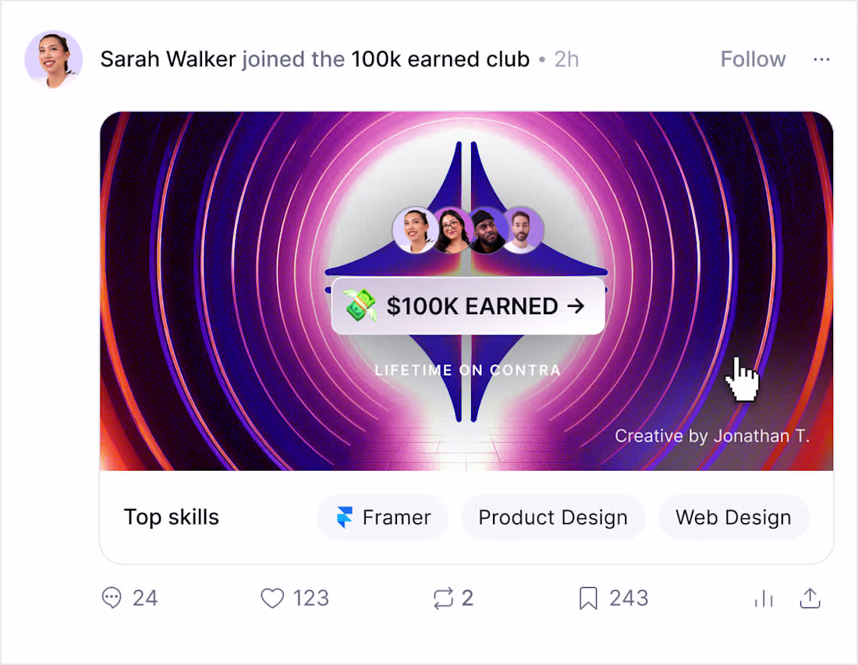
Task: Open the $100K EARNED badge
Action: pyautogui.click(x=468, y=306)
